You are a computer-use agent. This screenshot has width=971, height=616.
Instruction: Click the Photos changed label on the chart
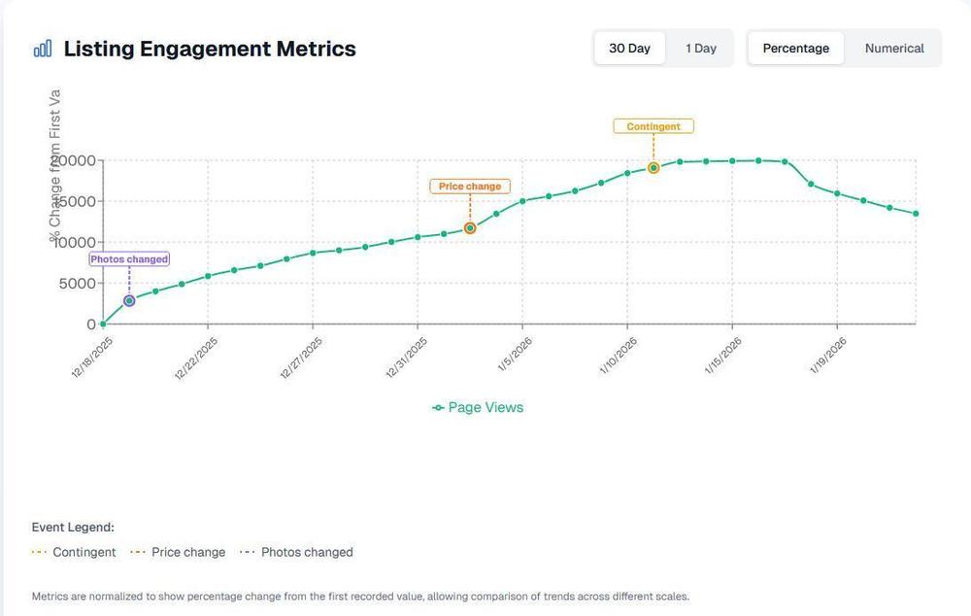pos(129,258)
